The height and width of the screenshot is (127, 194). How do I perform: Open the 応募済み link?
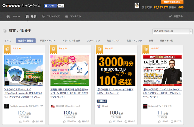click(x=178, y=16)
